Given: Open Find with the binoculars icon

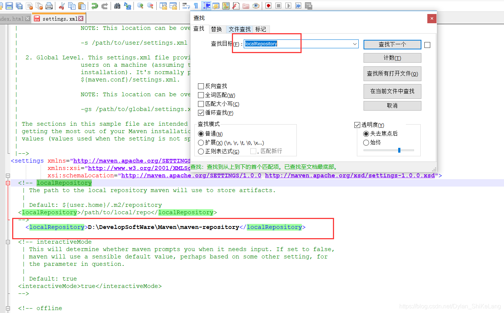Looking at the screenshot, I should coord(117,6).
